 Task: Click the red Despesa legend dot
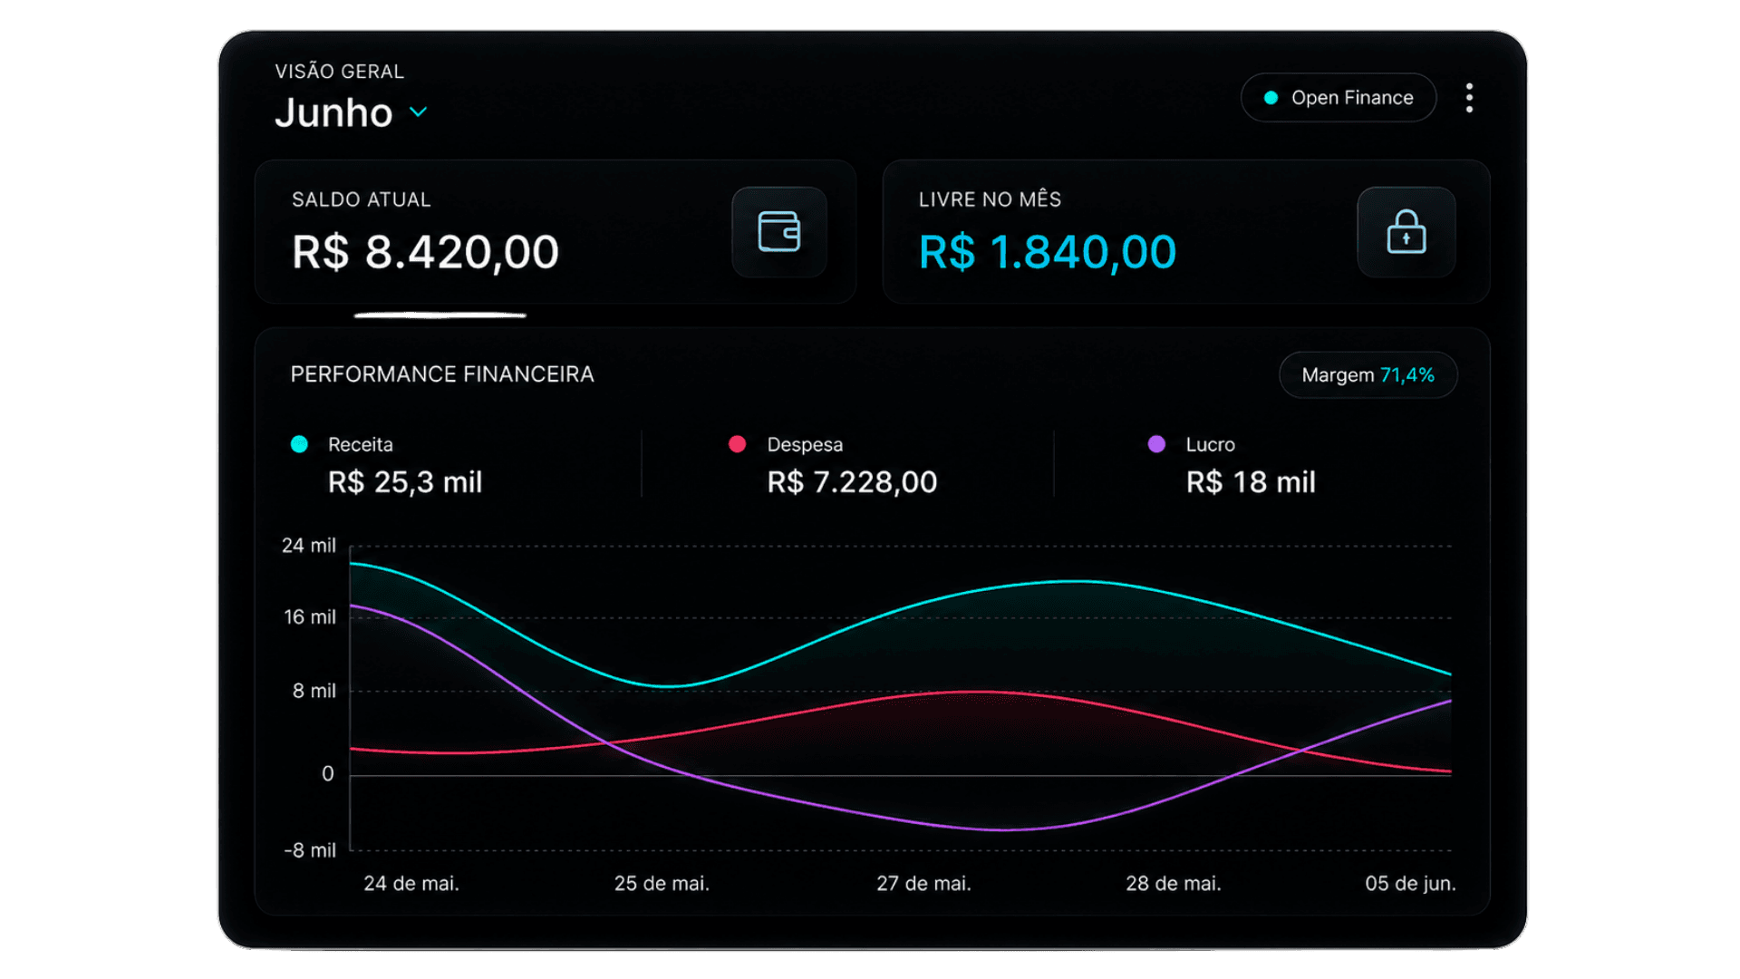pos(737,444)
